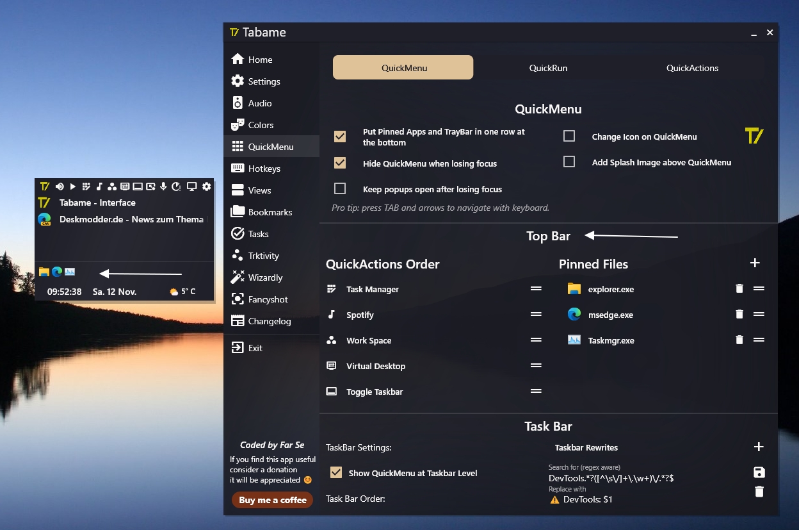The width and height of the screenshot is (799, 530).
Task: Click the yellow Tabame icon beside Change Icon
Action: click(754, 136)
